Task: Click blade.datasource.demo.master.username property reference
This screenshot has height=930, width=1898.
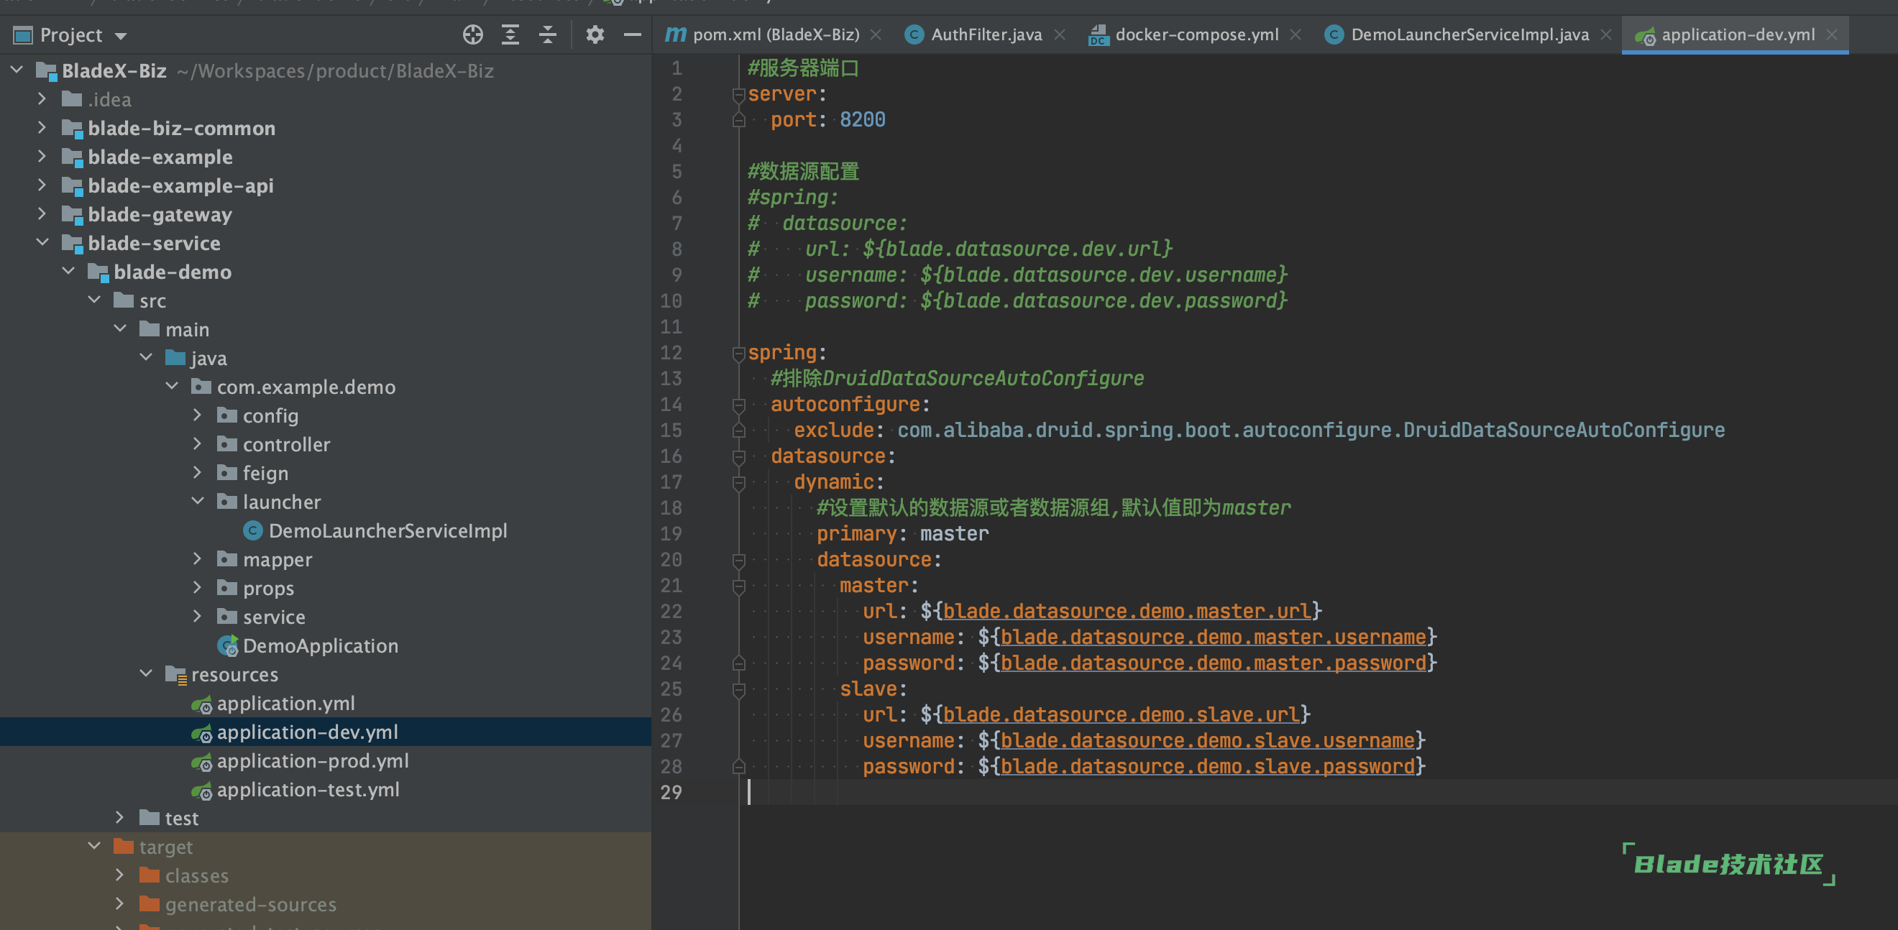Action: (1214, 637)
